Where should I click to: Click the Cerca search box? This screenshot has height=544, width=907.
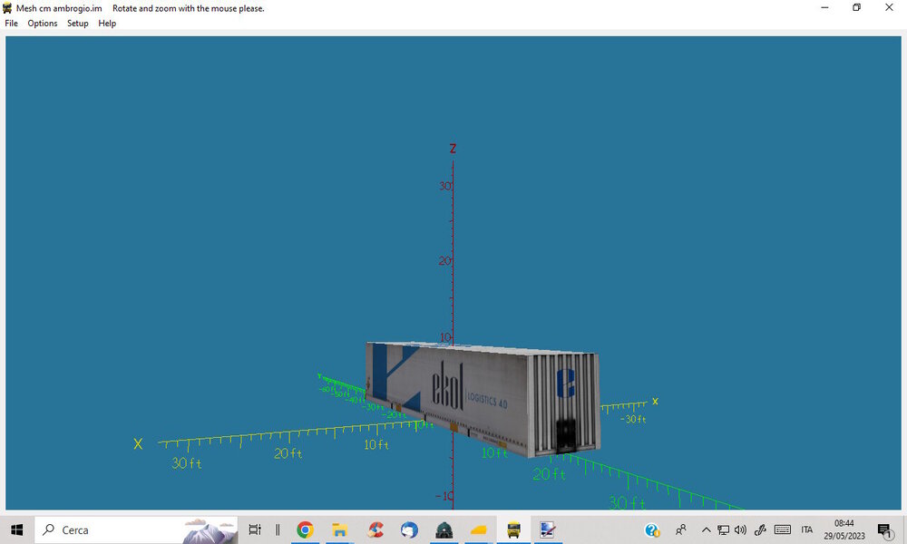(136, 529)
